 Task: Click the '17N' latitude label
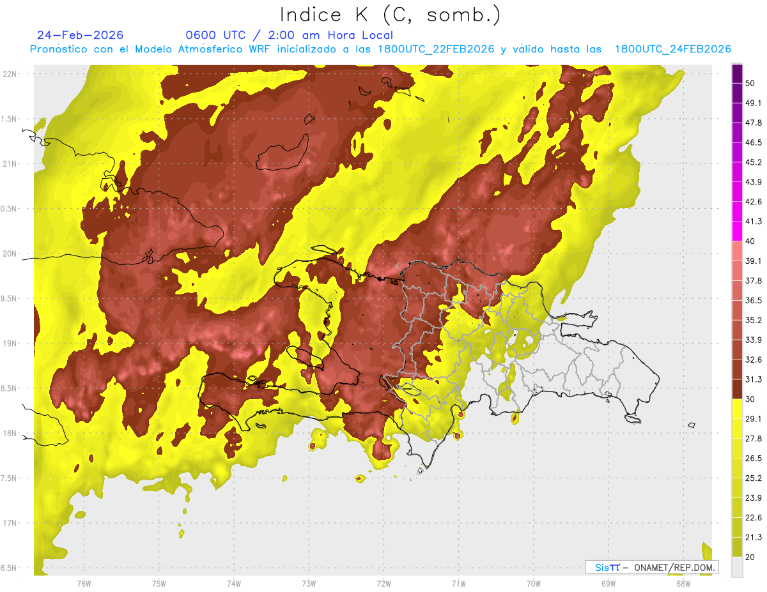tap(10, 523)
